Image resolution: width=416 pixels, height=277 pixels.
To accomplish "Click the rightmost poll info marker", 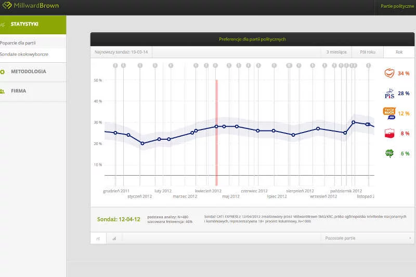I will [368, 65].
